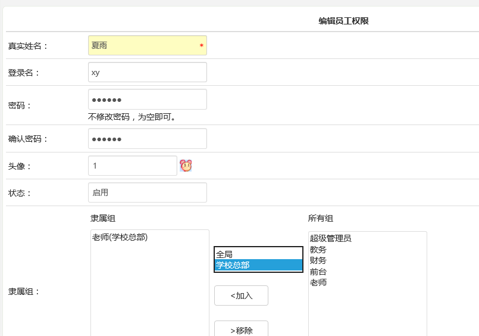Pick 财务 in the 所有组 list
Image resolution: width=479 pixels, height=336 pixels.
318,260
